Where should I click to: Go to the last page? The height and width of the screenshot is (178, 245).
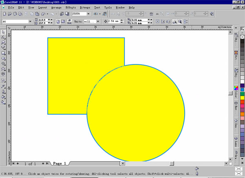click(47, 163)
